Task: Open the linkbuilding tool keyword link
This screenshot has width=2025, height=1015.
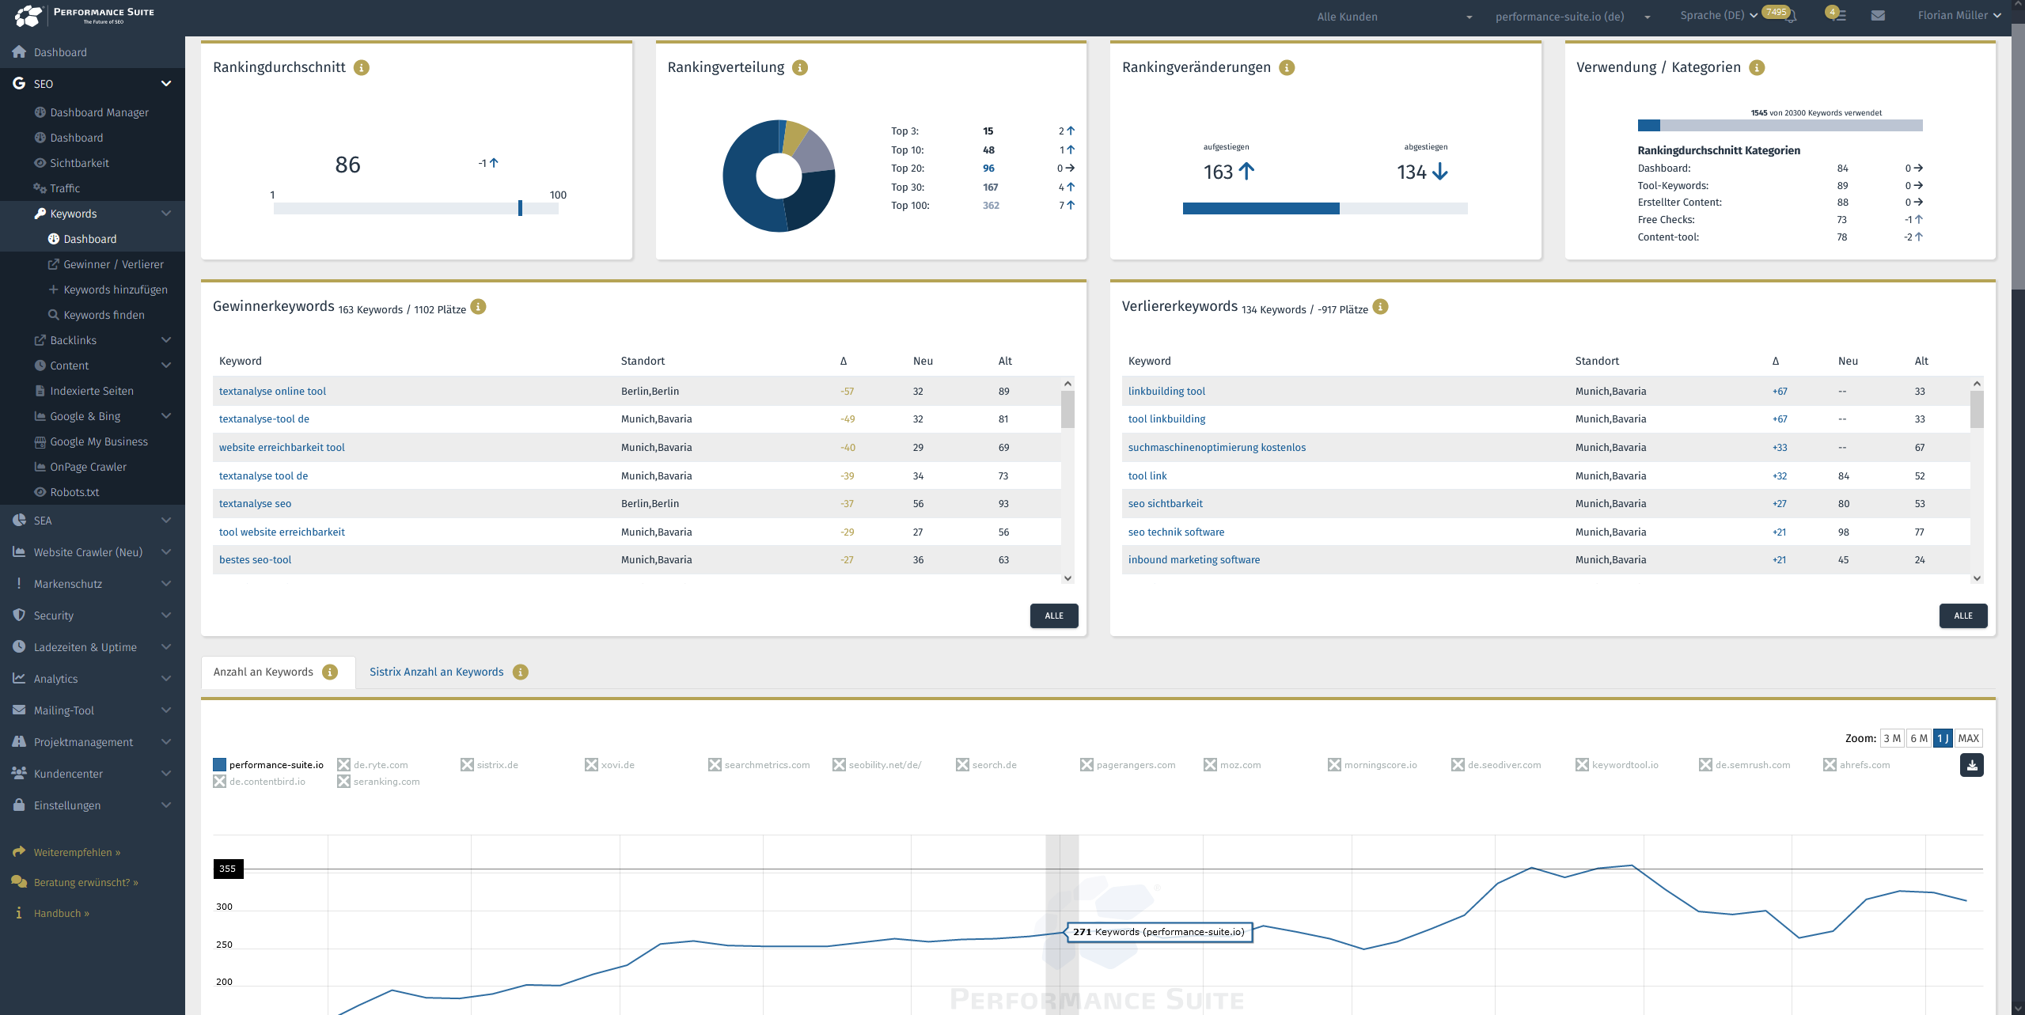Action: pos(1166,391)
